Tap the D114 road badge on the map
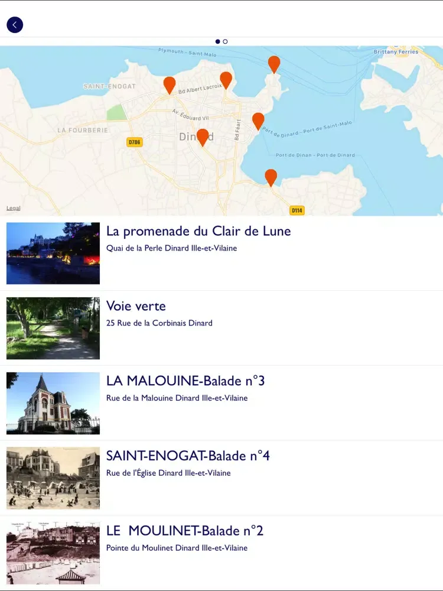443x591 pixels. point(297,210)
